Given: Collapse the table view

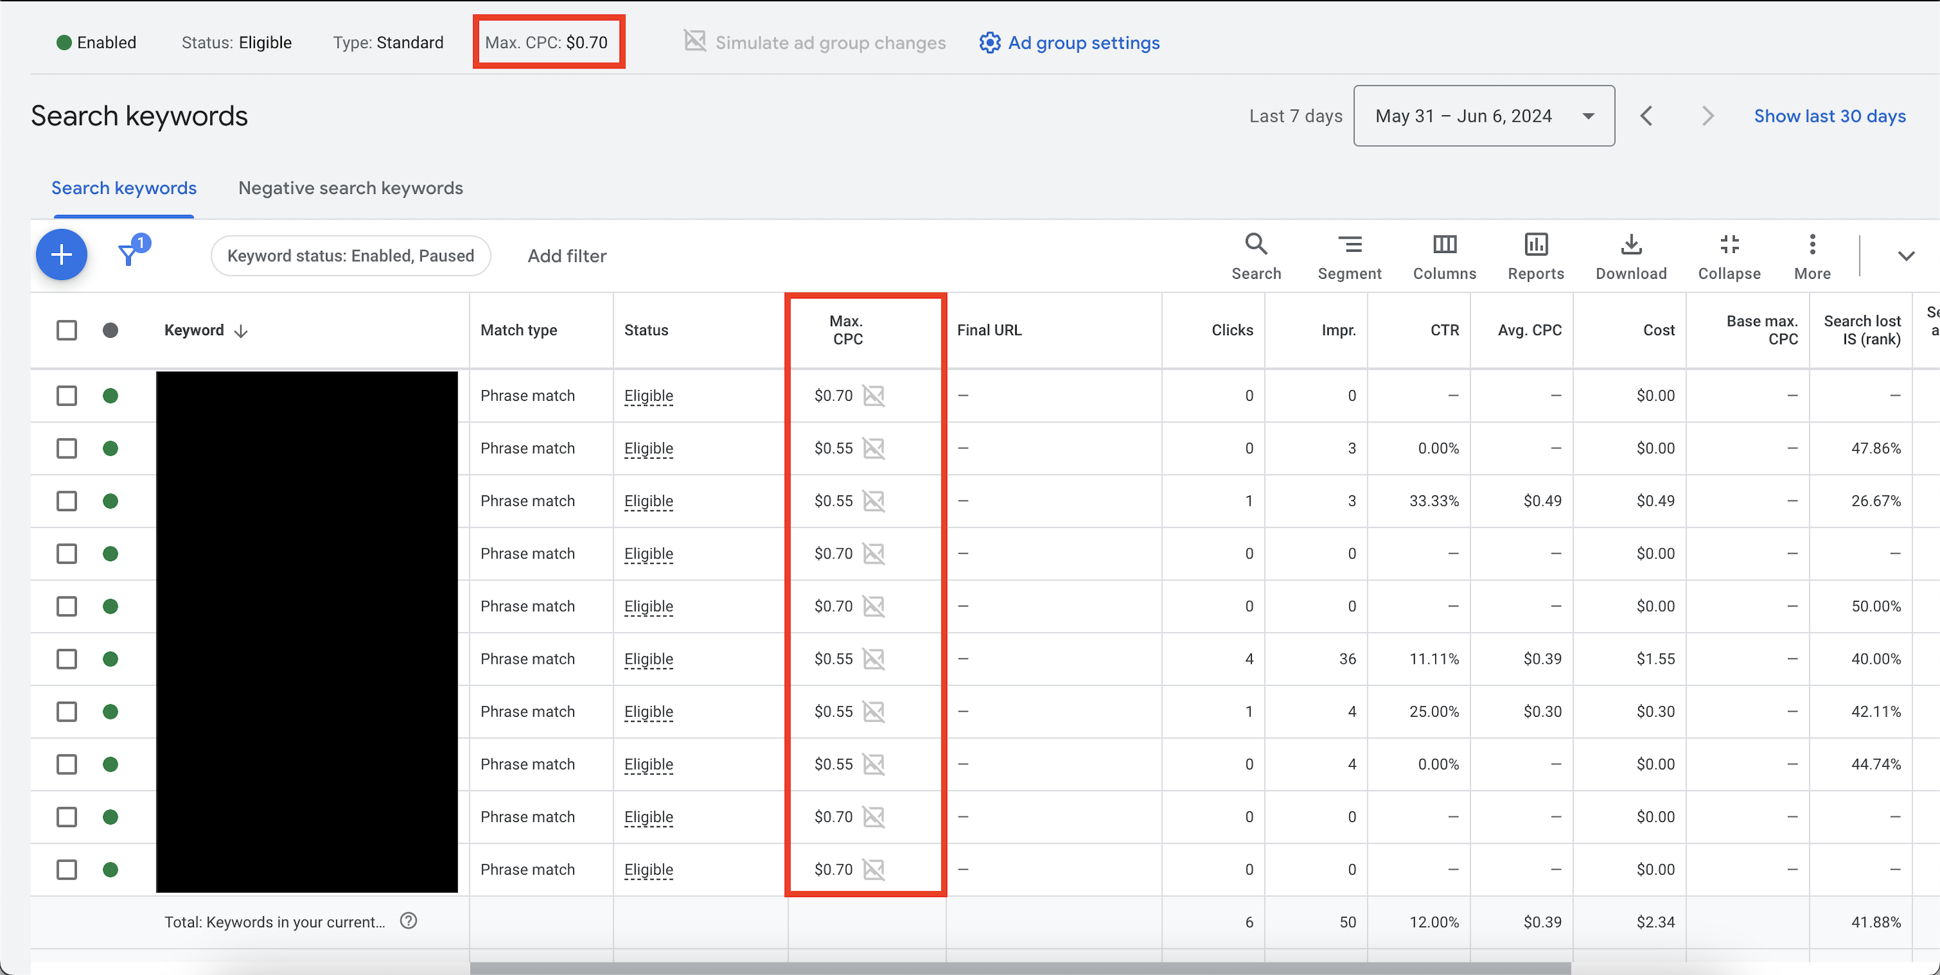Looking at the screenshot, I should [x=1728, y=255].
